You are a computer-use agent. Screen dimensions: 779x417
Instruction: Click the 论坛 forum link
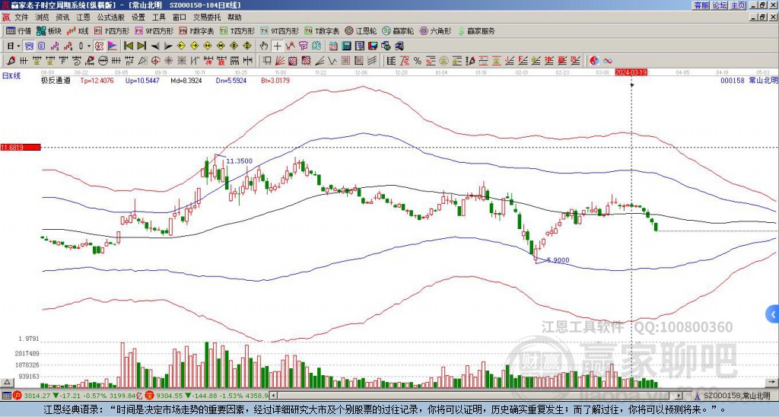coord(720,5)
